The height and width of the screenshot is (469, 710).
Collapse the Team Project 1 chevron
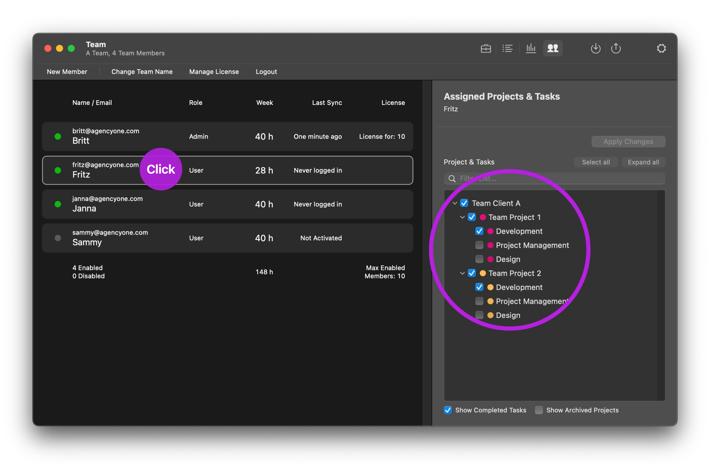click(462, 217)
